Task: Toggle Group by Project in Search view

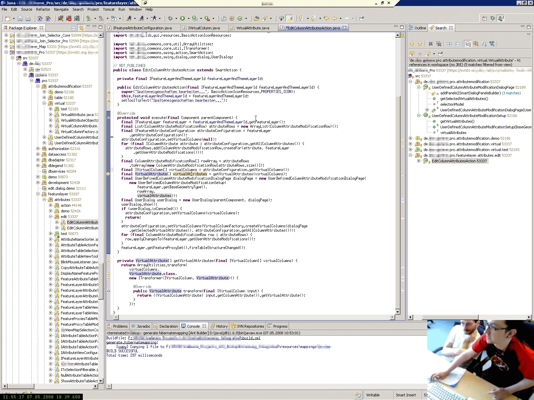Action: point(468,44)
